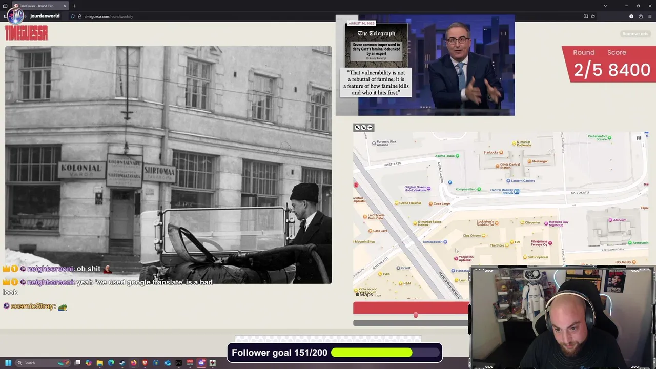Toggle map style icon on map

pos(639,138)
